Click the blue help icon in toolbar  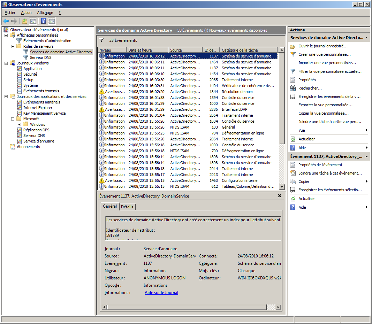click(x=43, y=21)
